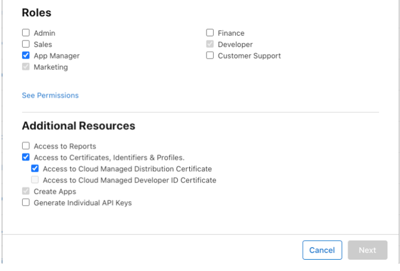Click the disabled Developer role checkbox
Viewport: 400px width, 271px height.
coord(210,44)
